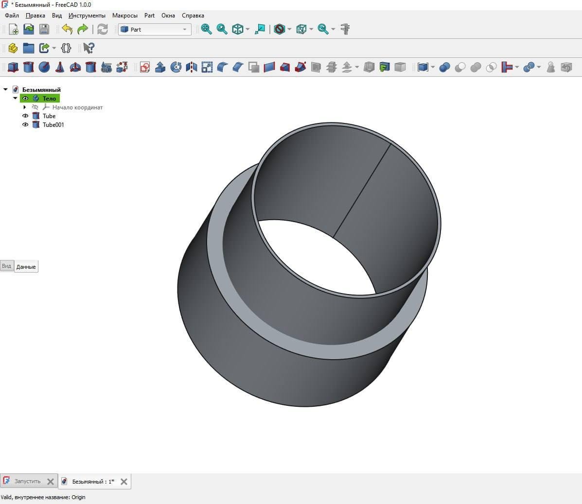582x504 pixels.
Task: Switch to the Запустить start tab
Action: point(27,481)
